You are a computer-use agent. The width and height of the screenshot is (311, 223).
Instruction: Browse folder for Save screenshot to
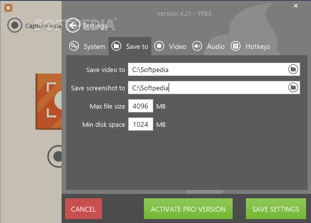293,87
